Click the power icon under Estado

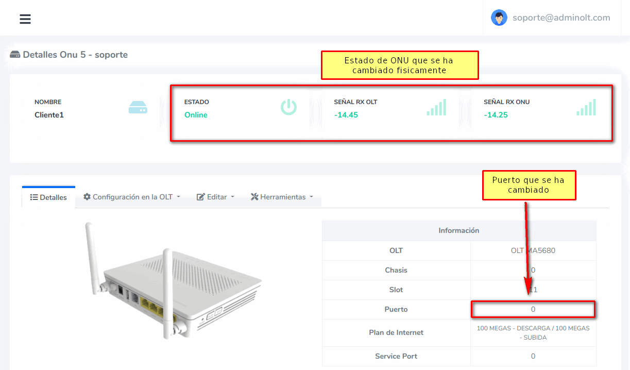coord(288,107)
